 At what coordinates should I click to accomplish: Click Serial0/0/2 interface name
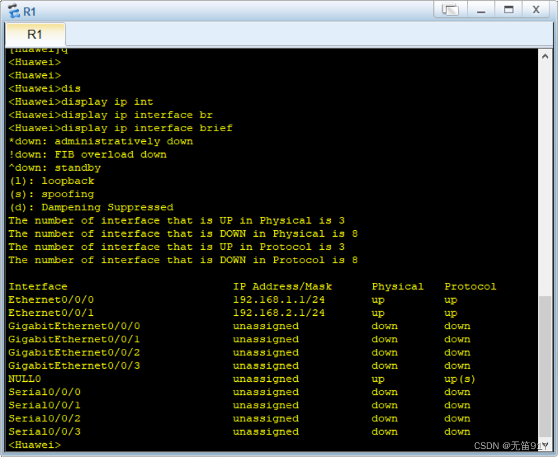[x=44, y=418]
